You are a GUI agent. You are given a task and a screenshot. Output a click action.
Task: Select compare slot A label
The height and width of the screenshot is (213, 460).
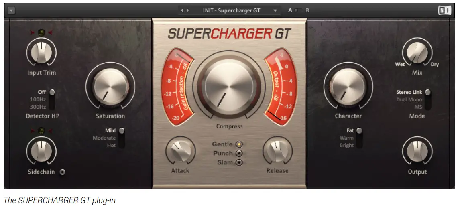[290, 10]
